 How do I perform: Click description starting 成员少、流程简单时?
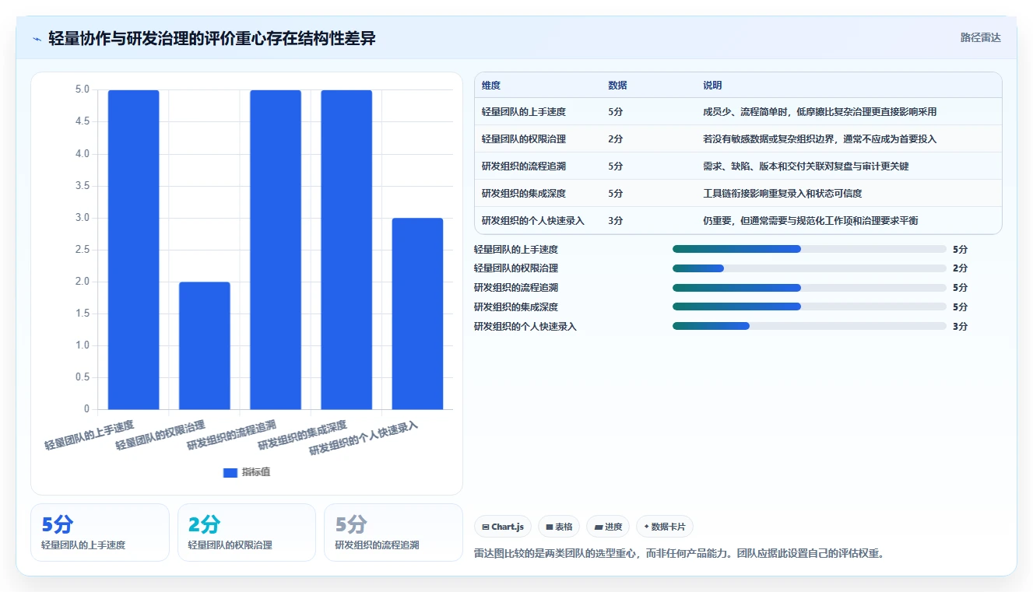coord(820,112)
